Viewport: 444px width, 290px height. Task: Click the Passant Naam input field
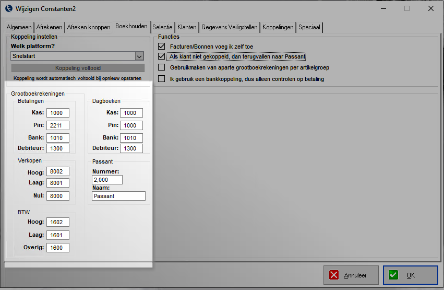pyautogui.click(x=118, y=196)
